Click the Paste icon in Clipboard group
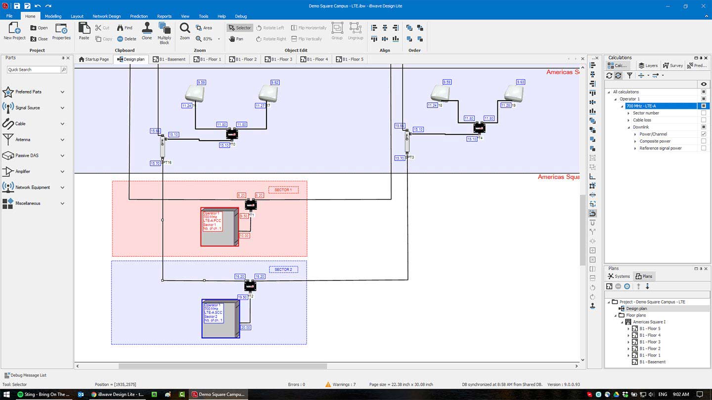This screenshot has width=712, height=400. 84,29
